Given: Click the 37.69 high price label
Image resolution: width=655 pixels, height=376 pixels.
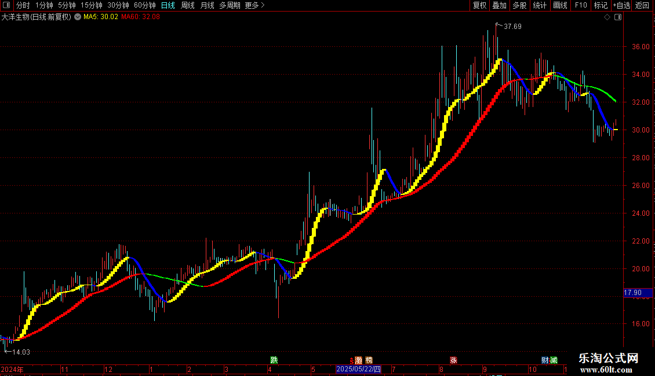Looking at the screenshot, I should pyautogui.click(x=512, y=27).
